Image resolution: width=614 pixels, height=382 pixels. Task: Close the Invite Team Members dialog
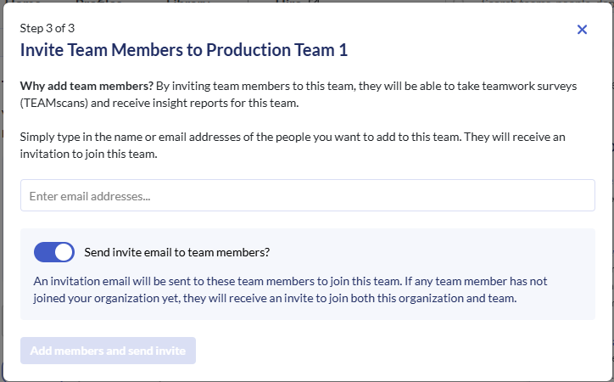582,30
